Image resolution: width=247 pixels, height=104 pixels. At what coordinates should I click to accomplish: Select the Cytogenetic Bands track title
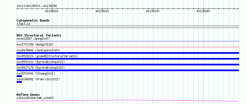point(33,20)
